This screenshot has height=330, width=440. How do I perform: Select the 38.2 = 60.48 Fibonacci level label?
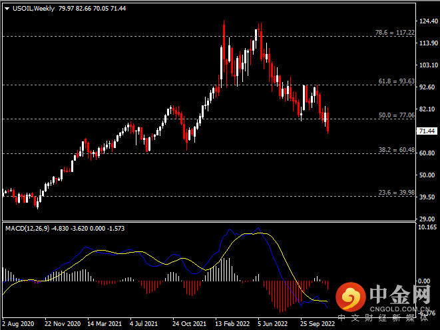pyautogui.click(x=397, y=150)
